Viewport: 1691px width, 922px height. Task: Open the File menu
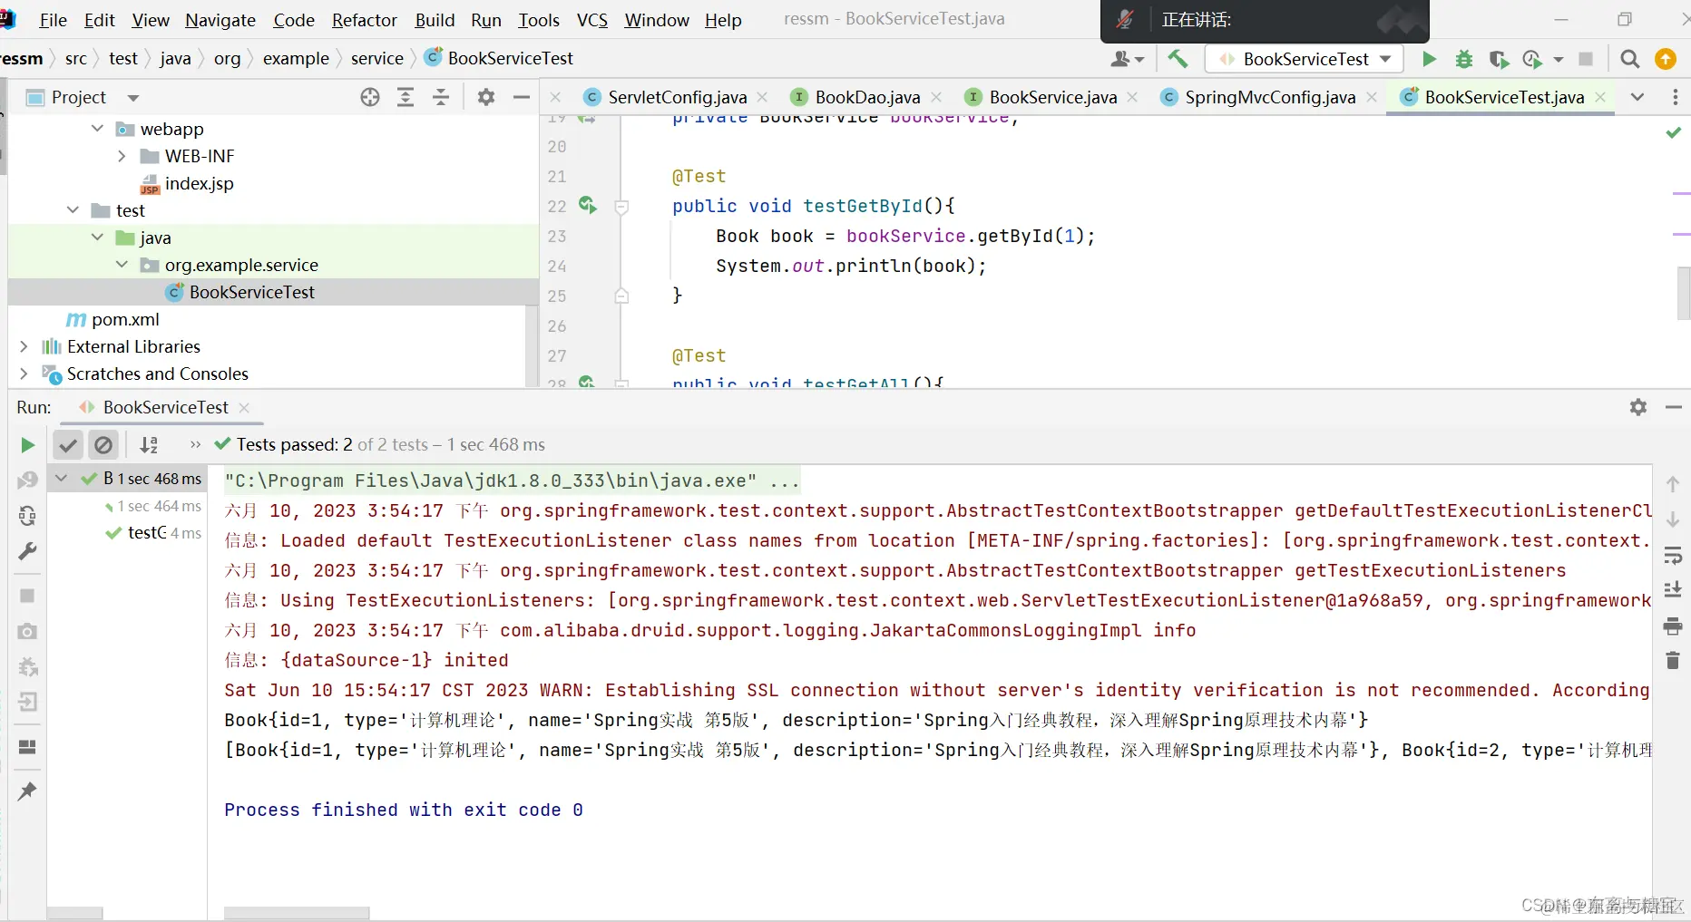54,20
